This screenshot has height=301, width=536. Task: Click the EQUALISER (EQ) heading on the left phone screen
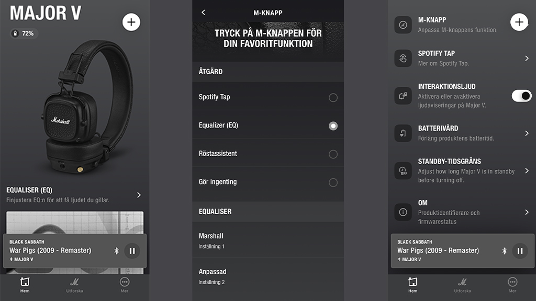click(29, 190)
